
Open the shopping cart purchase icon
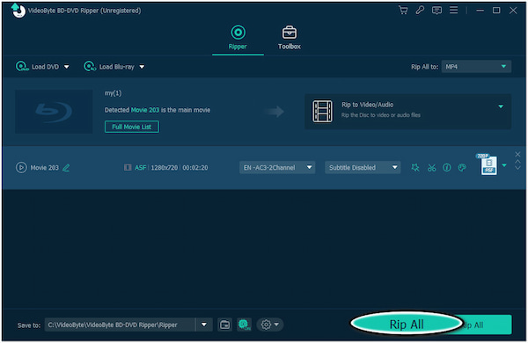coord(403,11)
